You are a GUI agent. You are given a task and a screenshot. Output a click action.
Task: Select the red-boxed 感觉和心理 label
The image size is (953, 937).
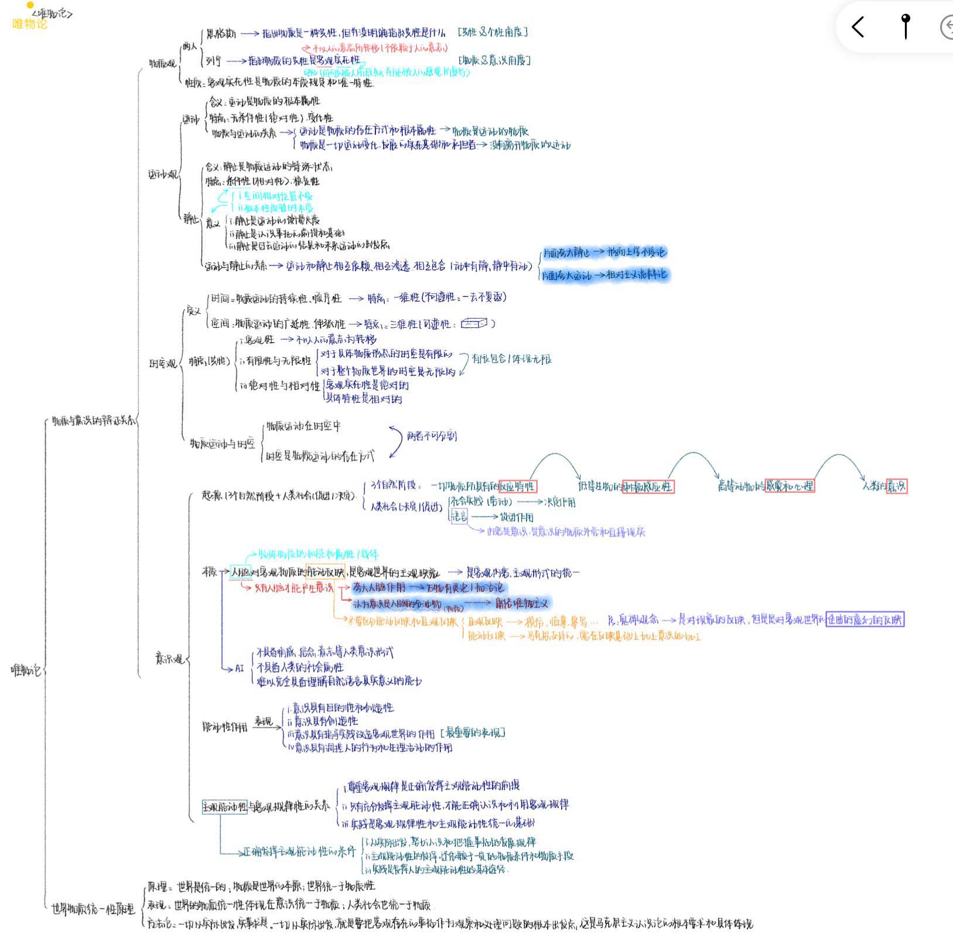point(789,486)
